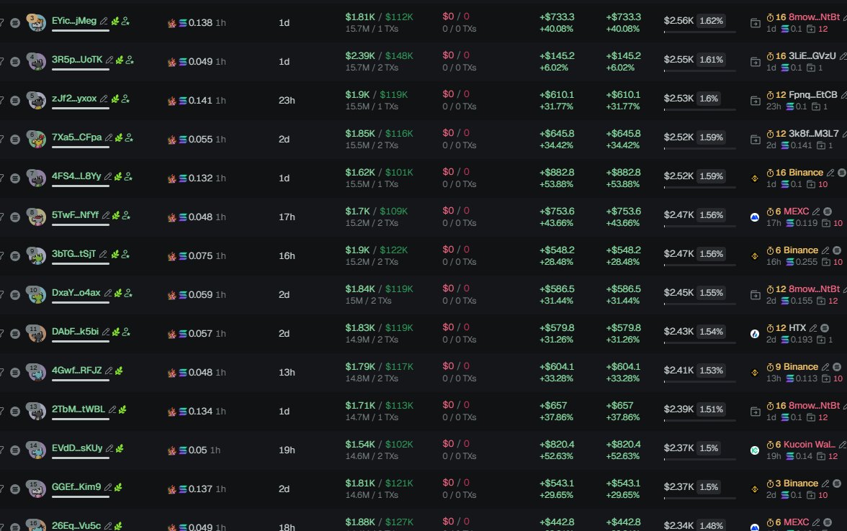The width and height of the screenshot is (847, 531).
Task: Click the bought amount $2.39K / $148K
Action: [x=379, y=55]
